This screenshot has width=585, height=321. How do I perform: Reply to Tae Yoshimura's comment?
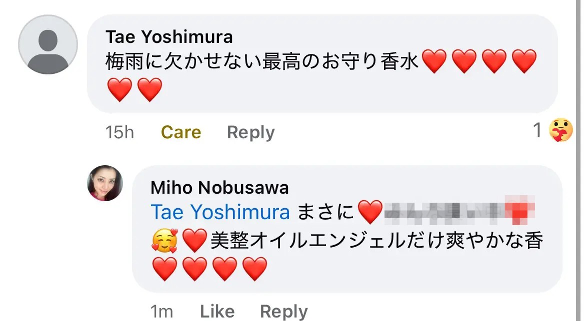(x=250, y=132)
